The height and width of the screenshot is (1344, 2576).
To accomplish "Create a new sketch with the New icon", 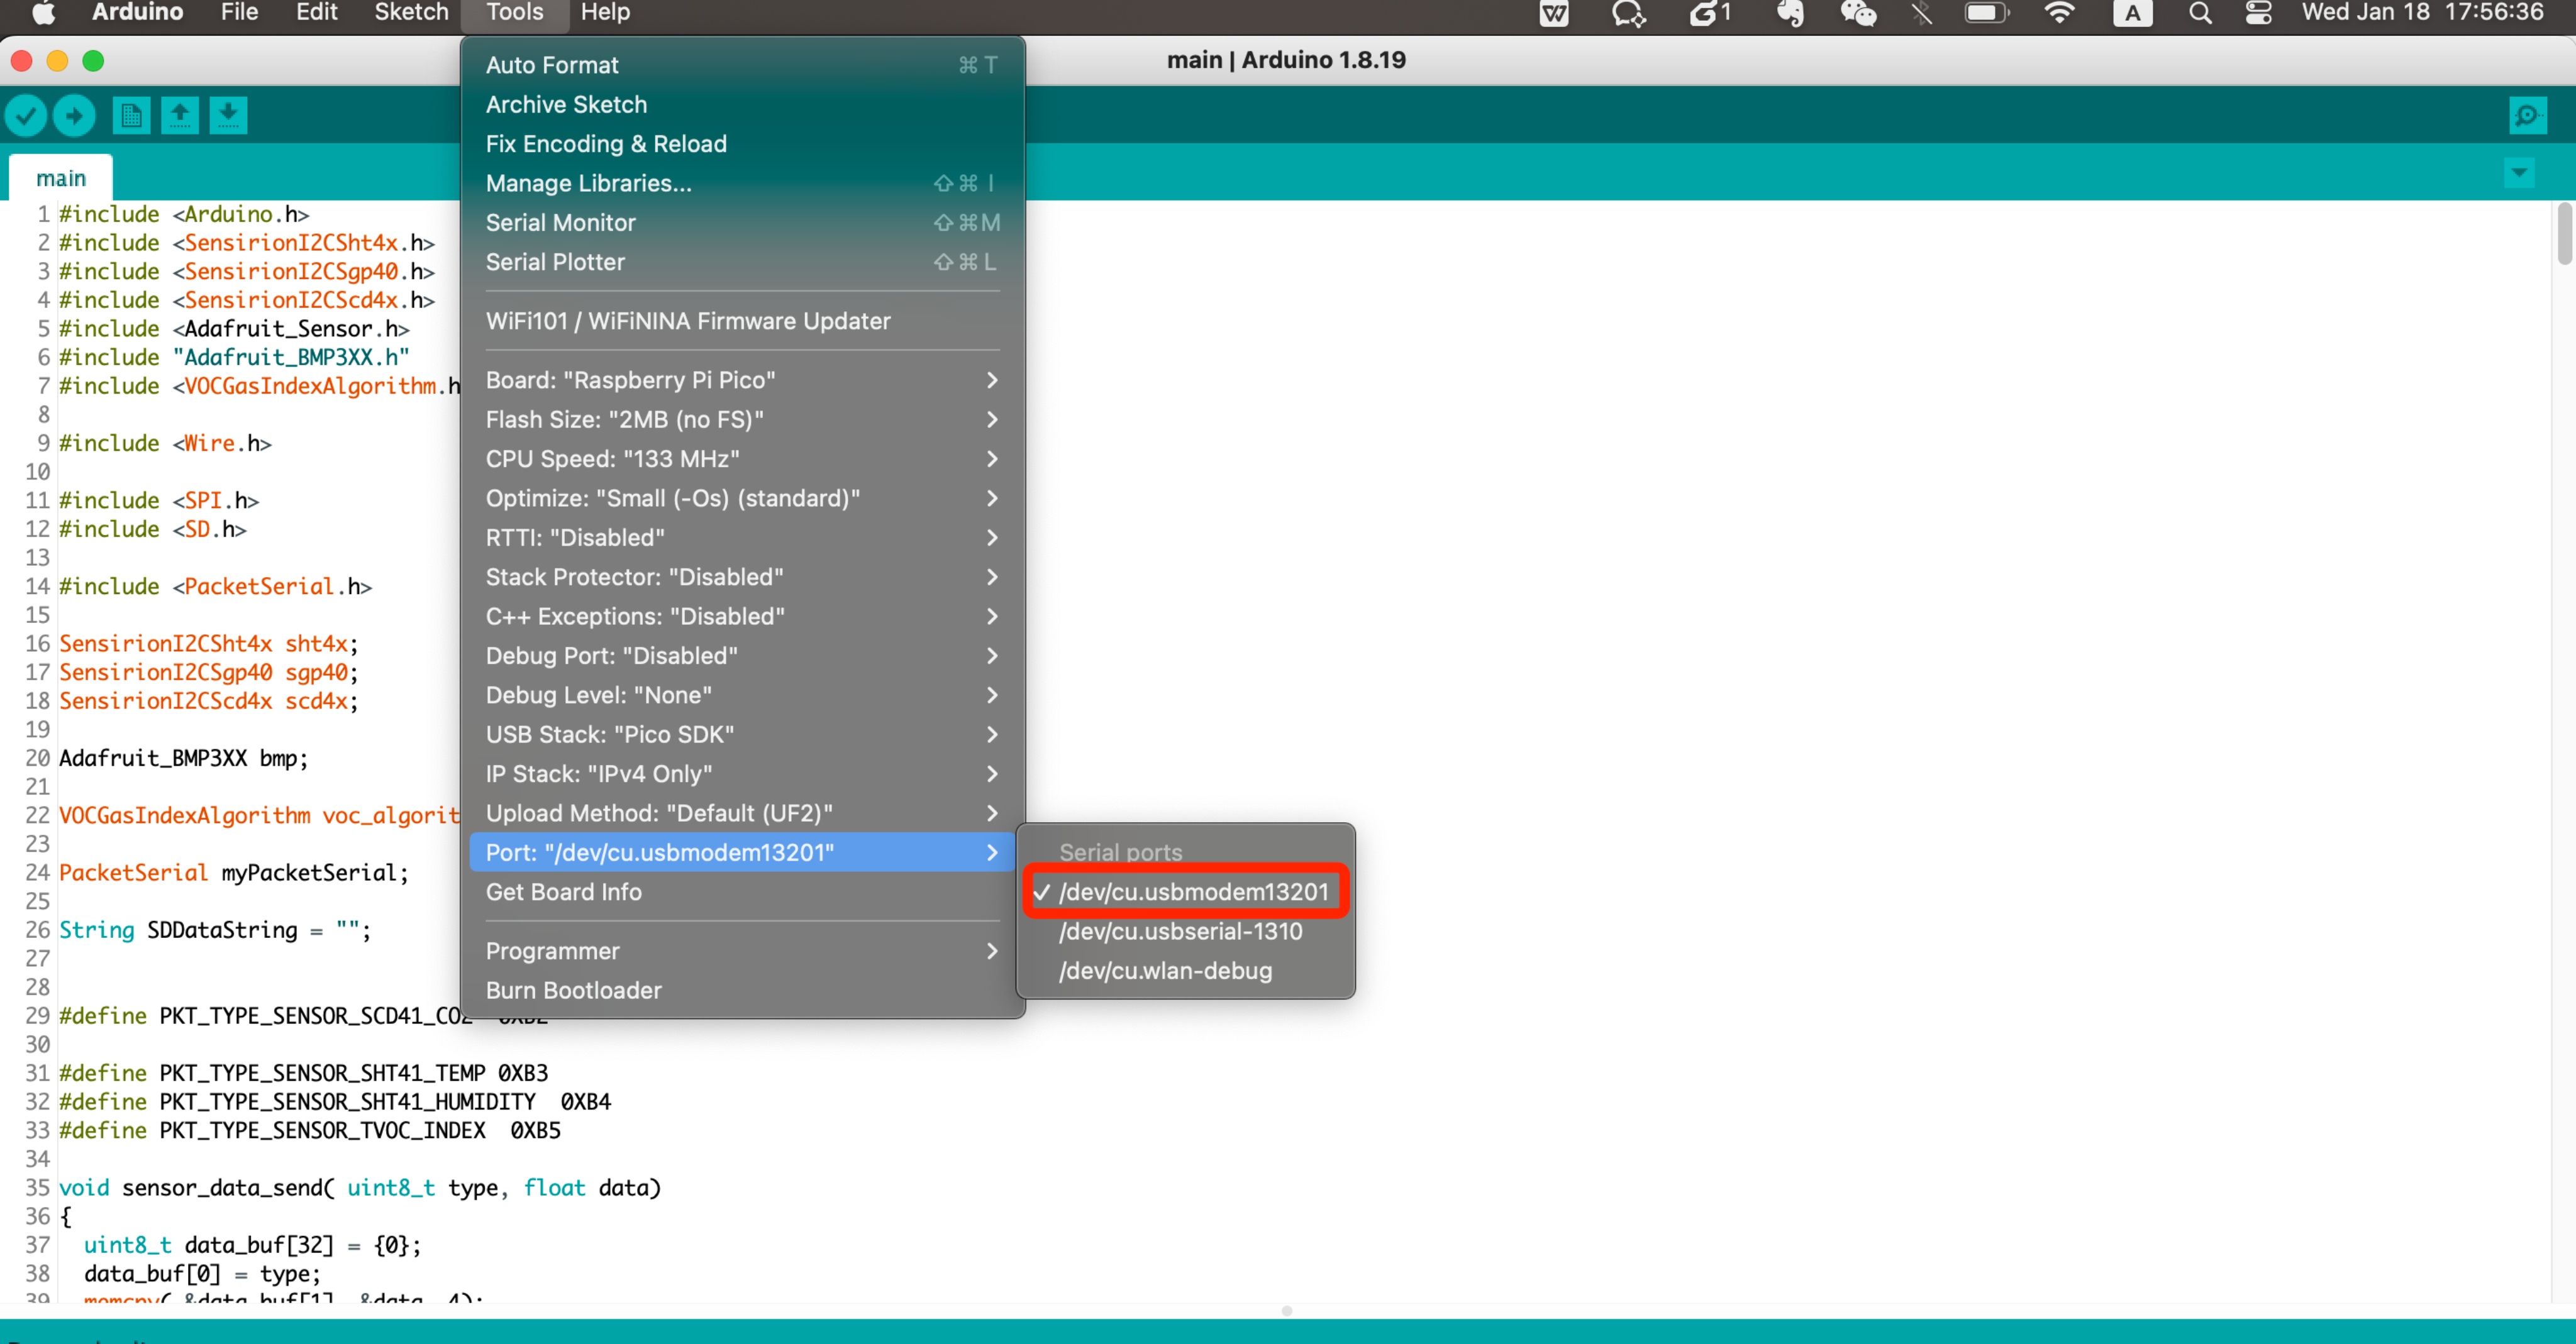I will [x=131, y=116].
